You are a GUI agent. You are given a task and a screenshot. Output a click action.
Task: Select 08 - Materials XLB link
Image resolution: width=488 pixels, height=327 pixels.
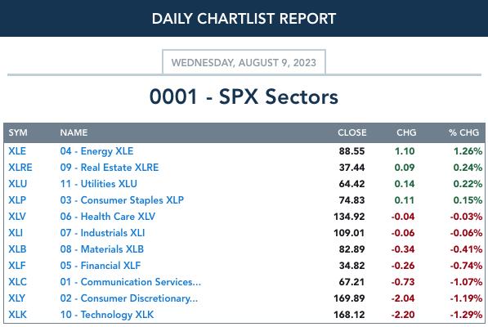102,249
